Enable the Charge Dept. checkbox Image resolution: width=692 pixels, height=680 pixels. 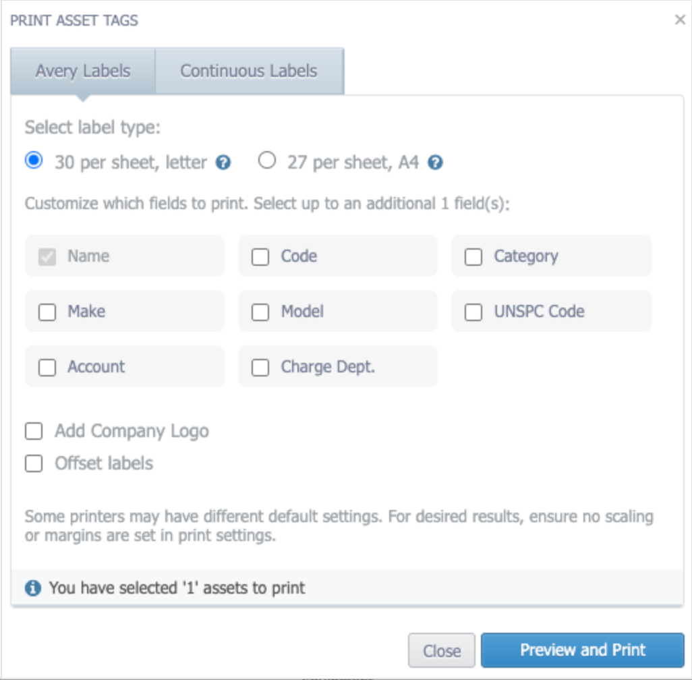tap(260, 368)
